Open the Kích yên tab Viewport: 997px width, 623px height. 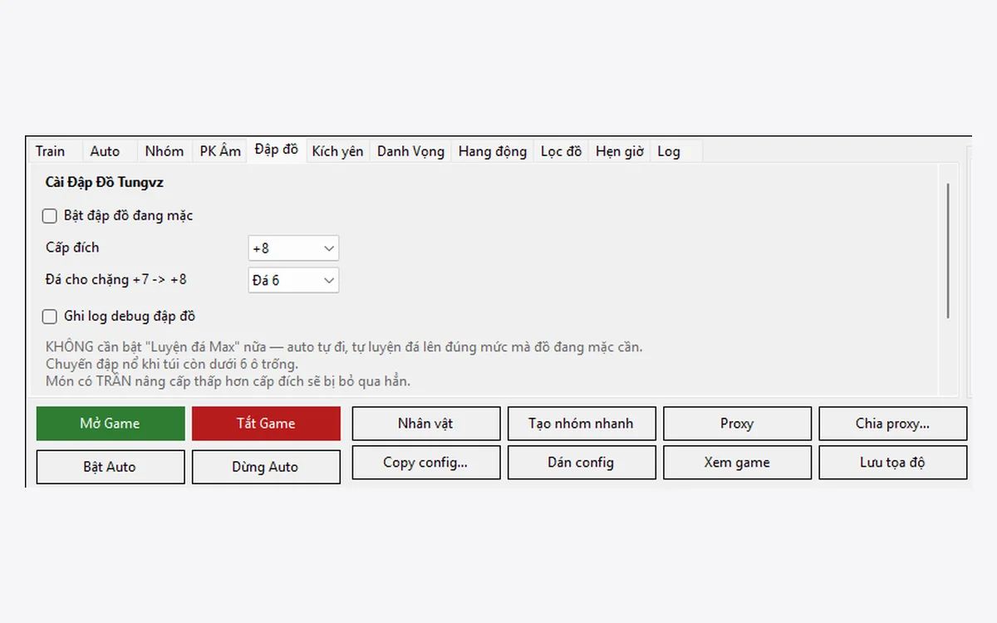click(337, 151)
